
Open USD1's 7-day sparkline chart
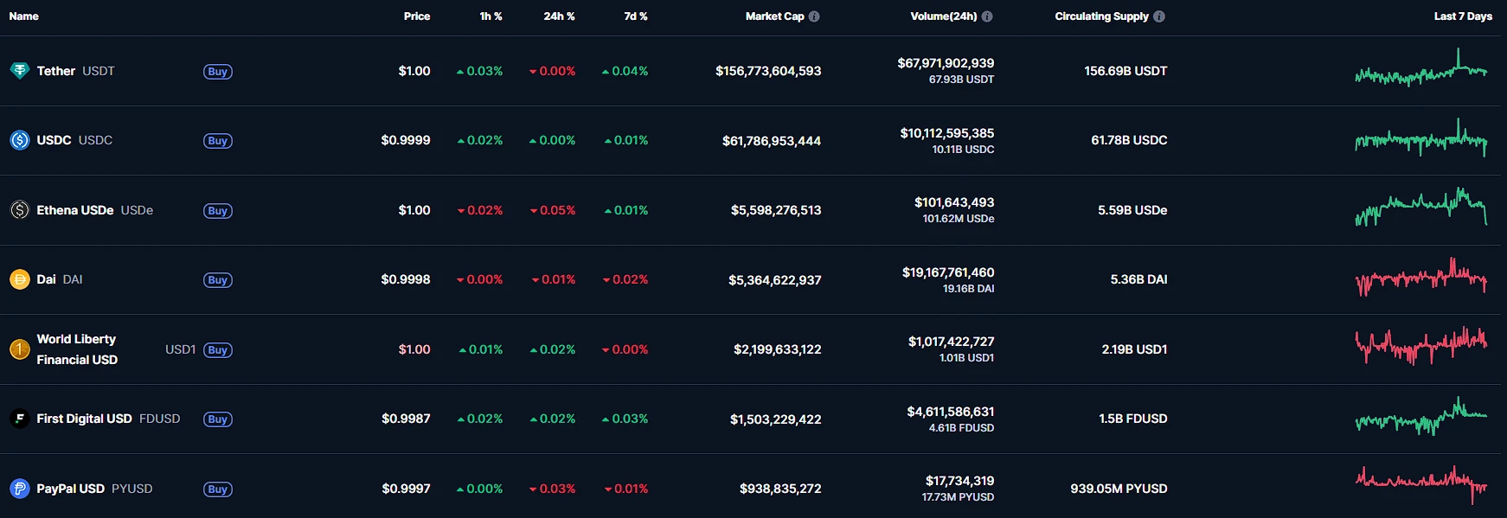point(1421,346)
